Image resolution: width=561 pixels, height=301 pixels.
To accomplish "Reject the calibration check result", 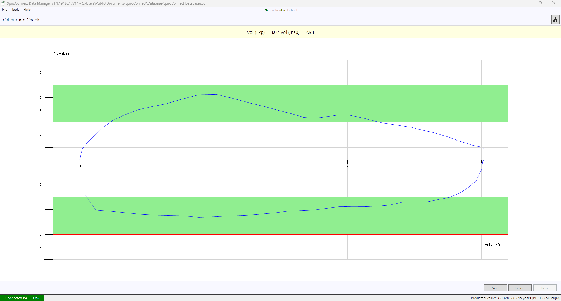I will [520, 288].
